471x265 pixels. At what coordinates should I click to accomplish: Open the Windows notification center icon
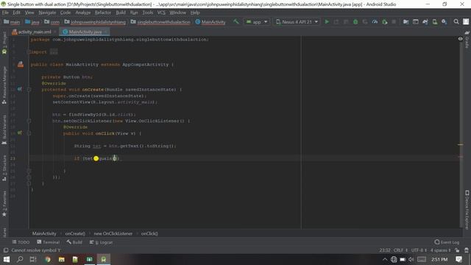click(458, 259)
